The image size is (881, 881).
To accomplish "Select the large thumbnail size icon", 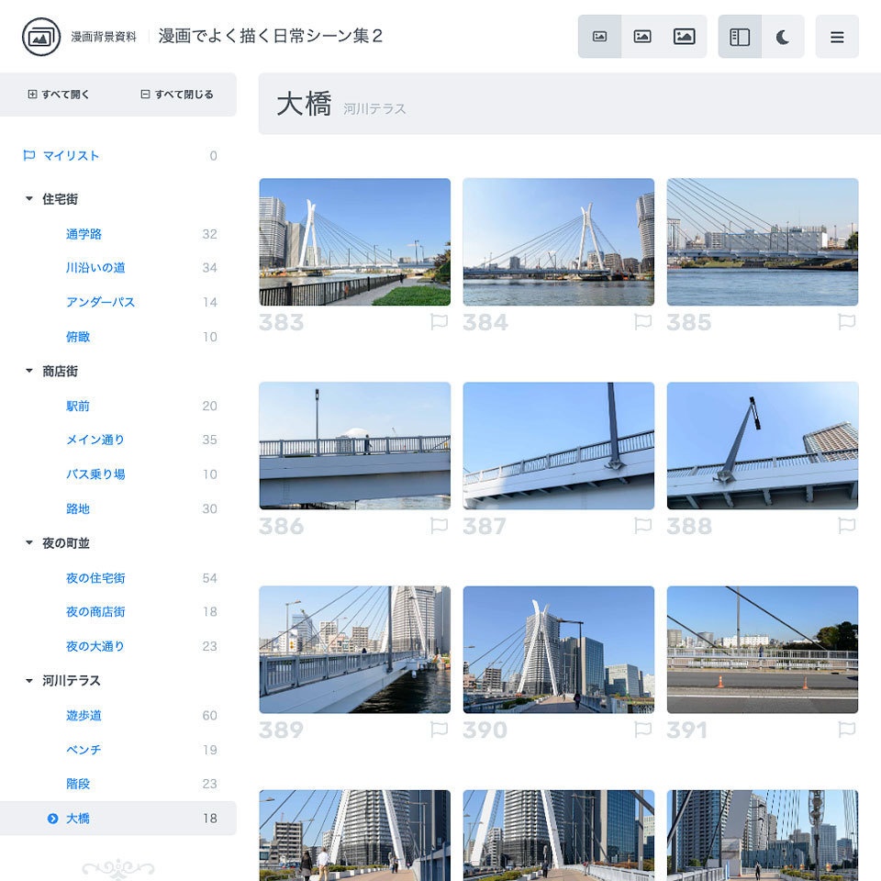I will click(x=685, y=36).
